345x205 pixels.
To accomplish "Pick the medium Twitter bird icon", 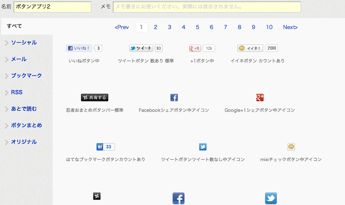I will (x=203, y=147).
